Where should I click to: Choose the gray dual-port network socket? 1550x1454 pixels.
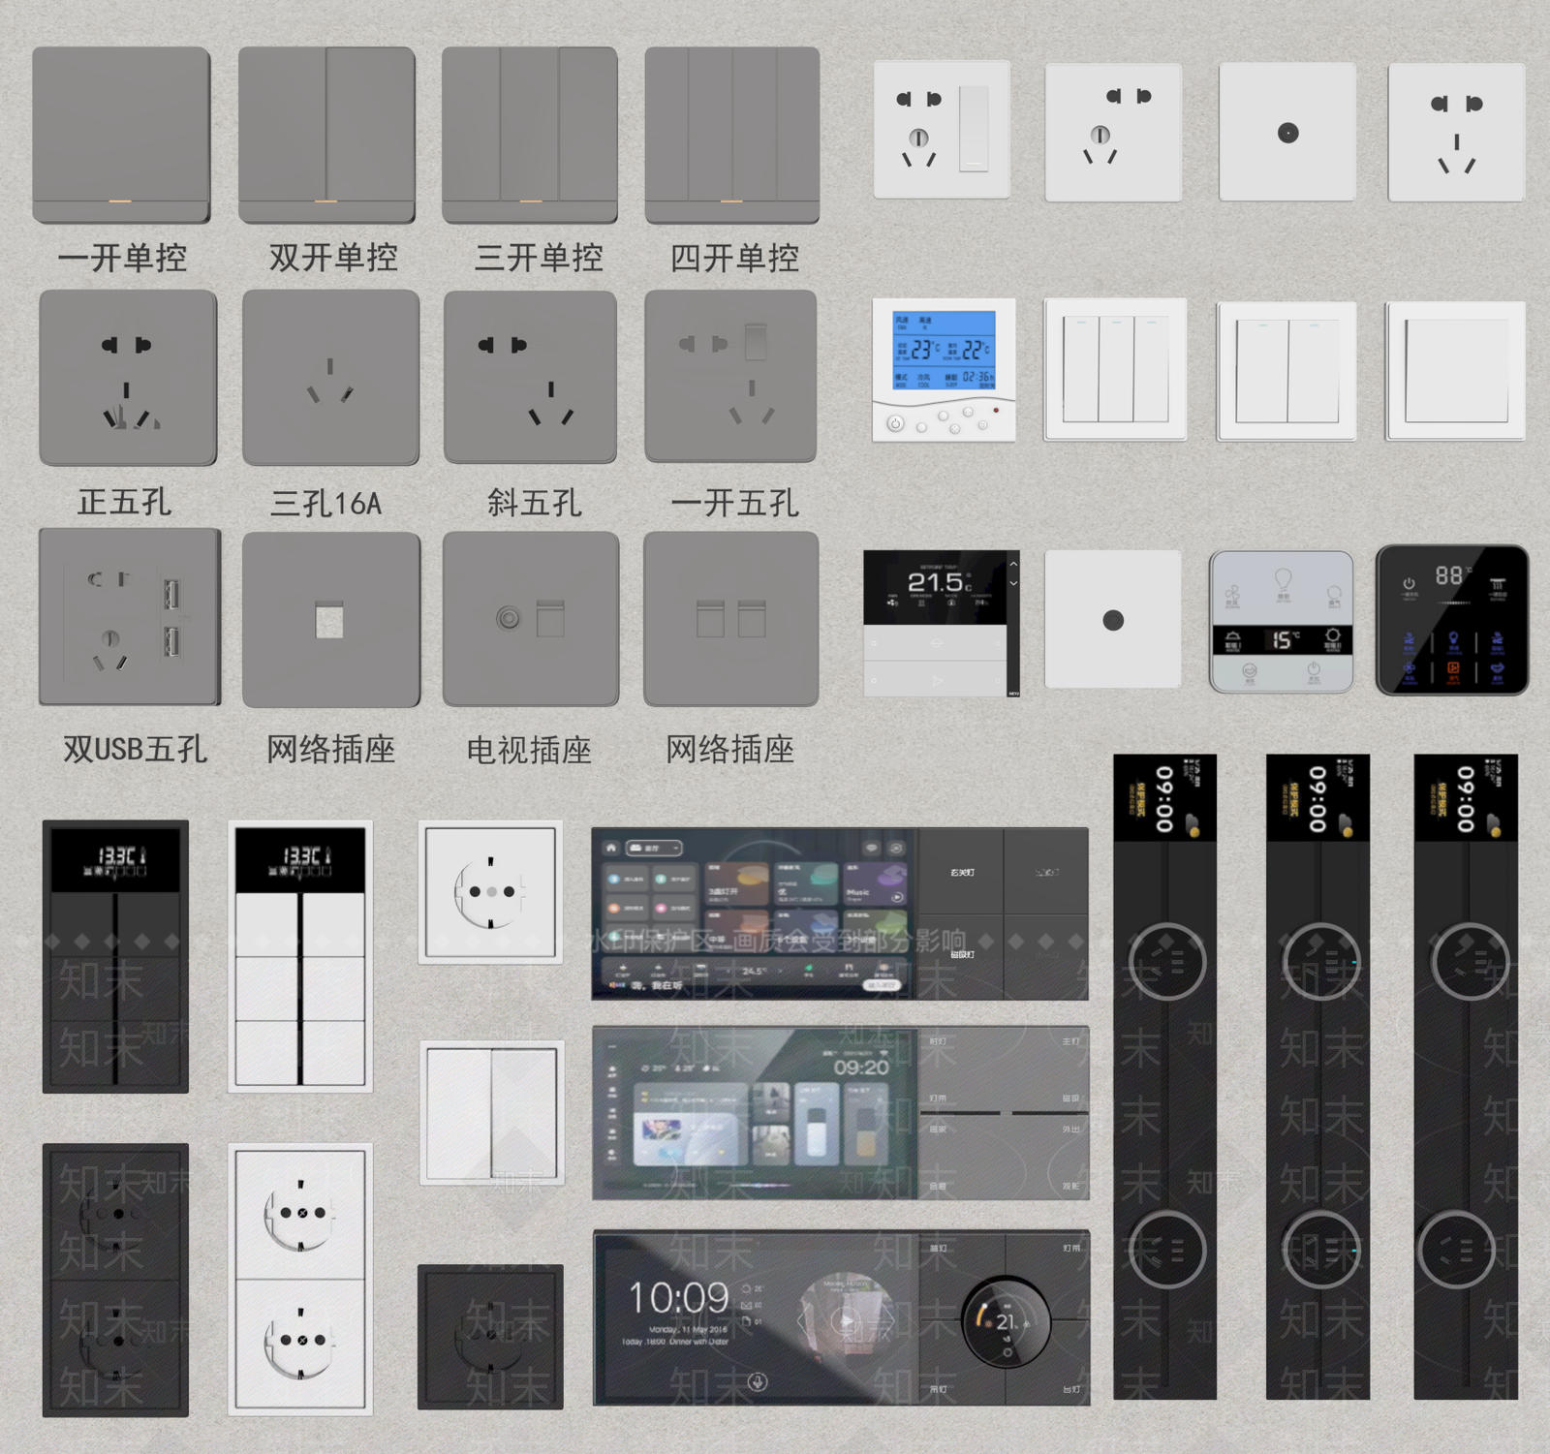730,619
